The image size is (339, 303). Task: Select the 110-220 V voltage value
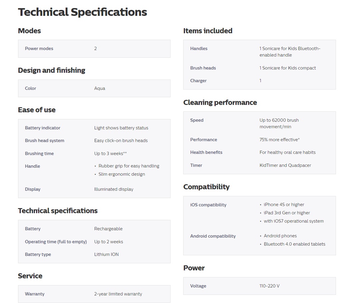tap(269, 286)
